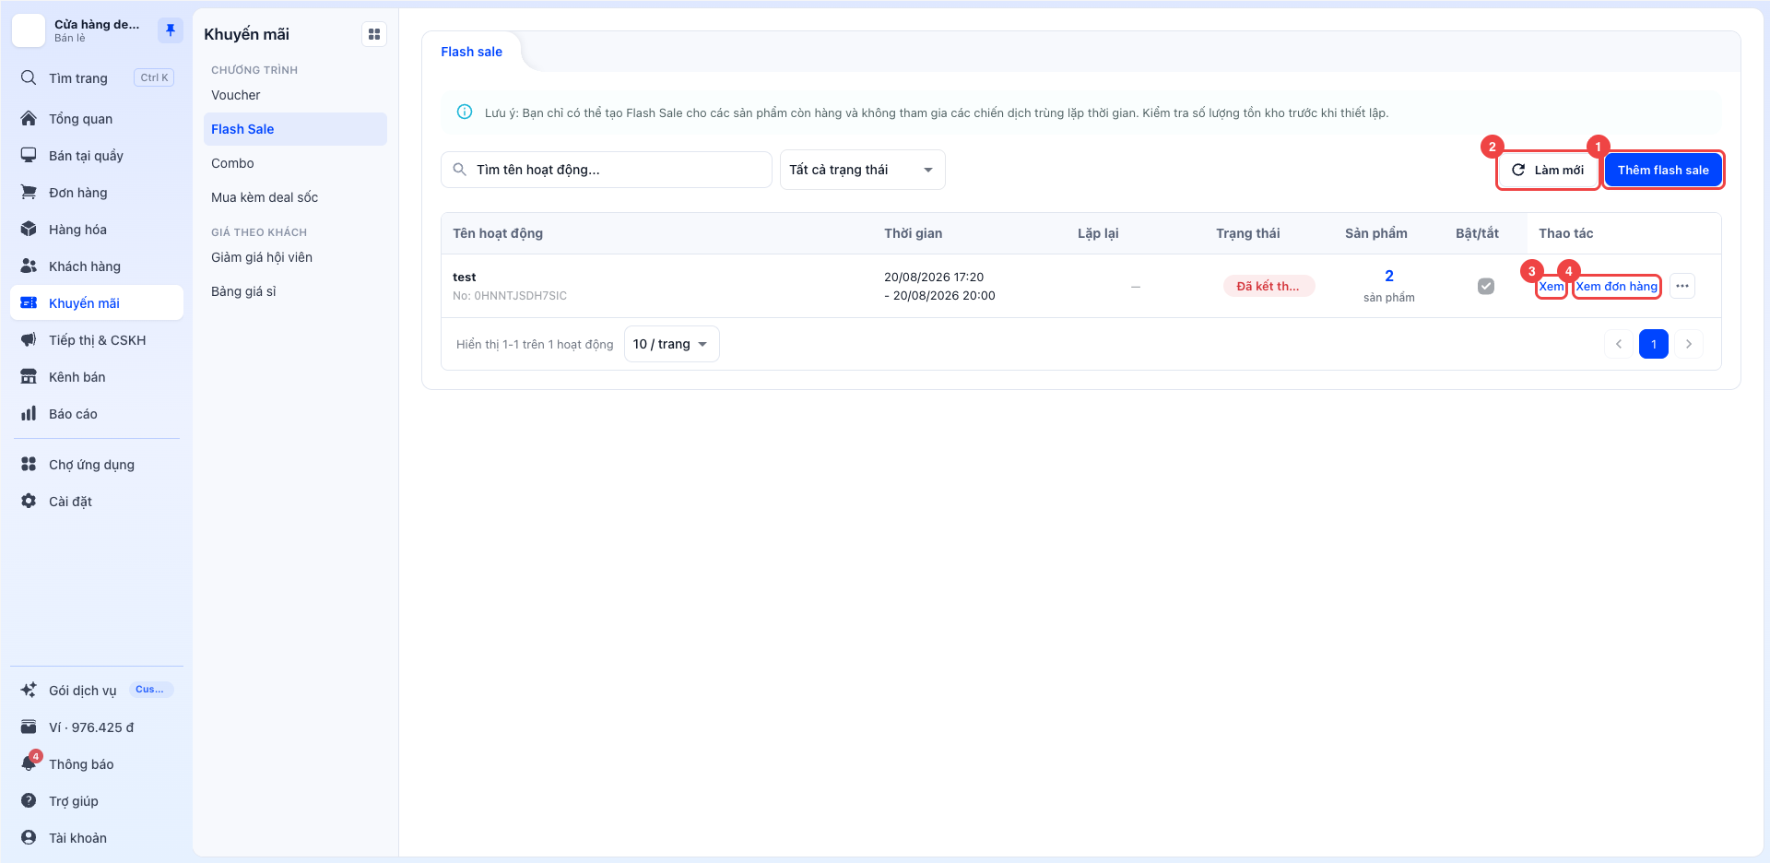Open Bán tại quầy point of sale
1770x863 pixels.
click(x=97, y=156)
